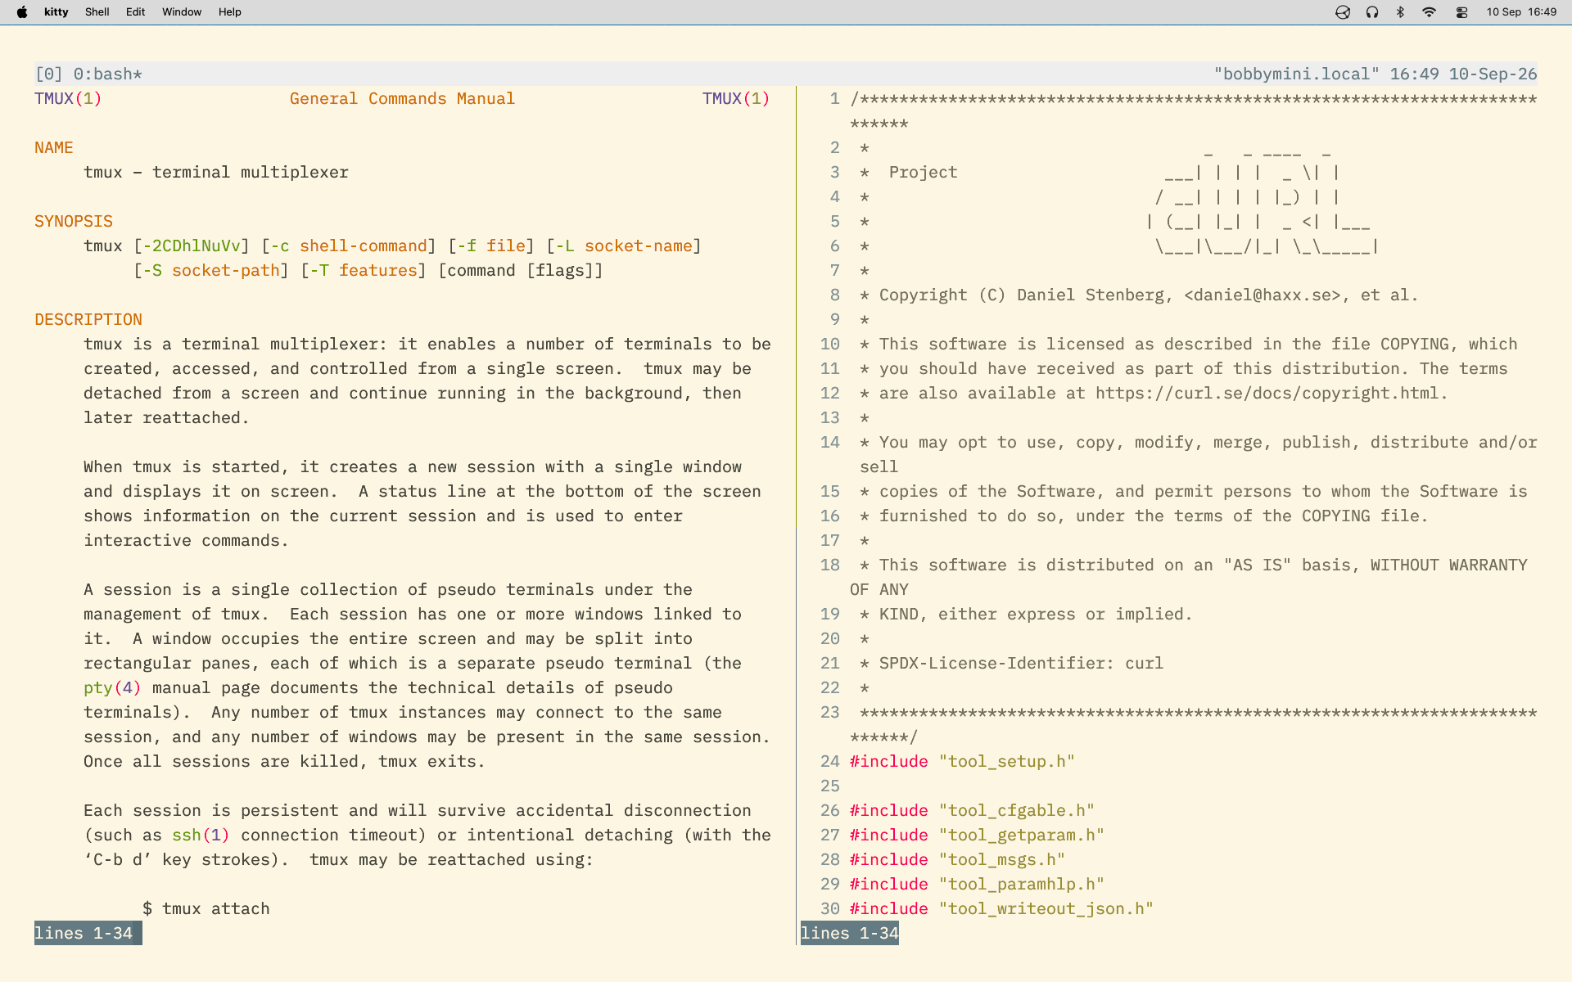The image size is (1572, 982).
Task: Click tmux session indicator [0]
Action: (49, 74)
